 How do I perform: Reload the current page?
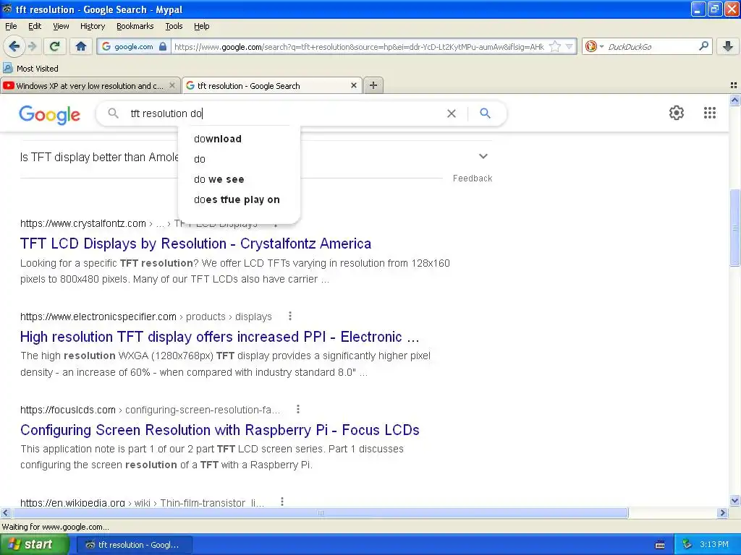(55, 46)
